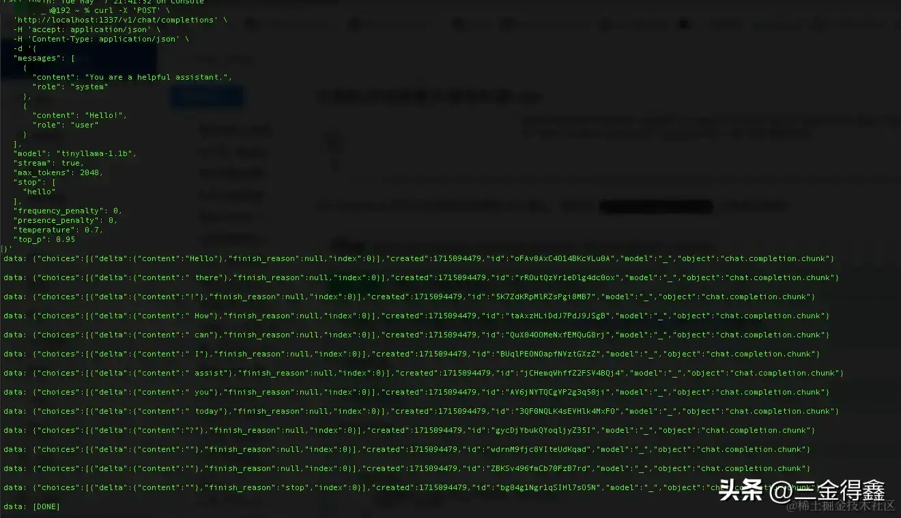This screenshot has height=518, width=901.
Task: Click the "role": "system" line
Action: pos(70,87)
